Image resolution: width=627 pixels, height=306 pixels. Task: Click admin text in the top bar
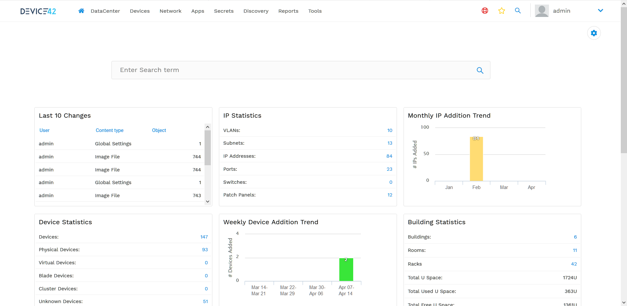tap(562, 11)
